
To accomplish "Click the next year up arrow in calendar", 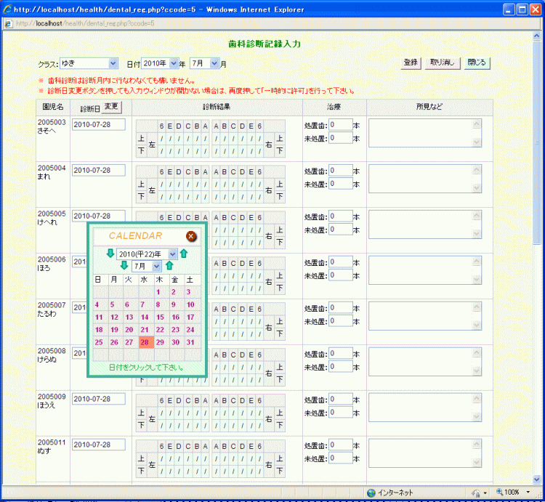I will [184, 254].
